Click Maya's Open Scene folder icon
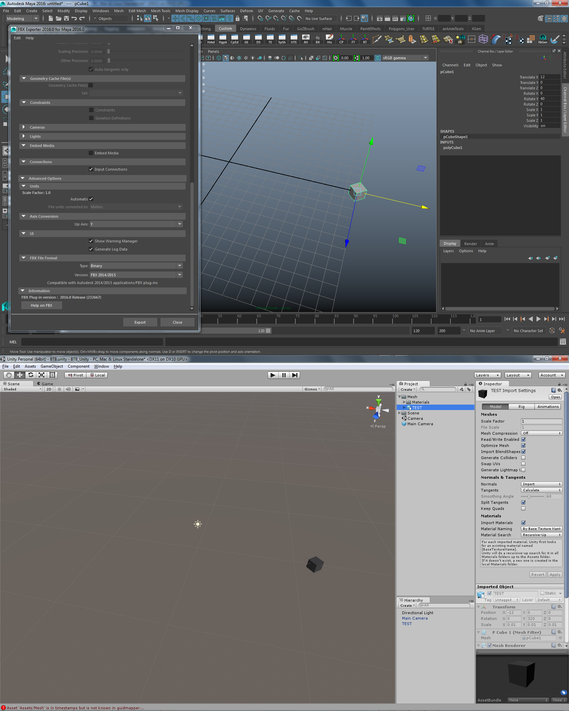 59,18
